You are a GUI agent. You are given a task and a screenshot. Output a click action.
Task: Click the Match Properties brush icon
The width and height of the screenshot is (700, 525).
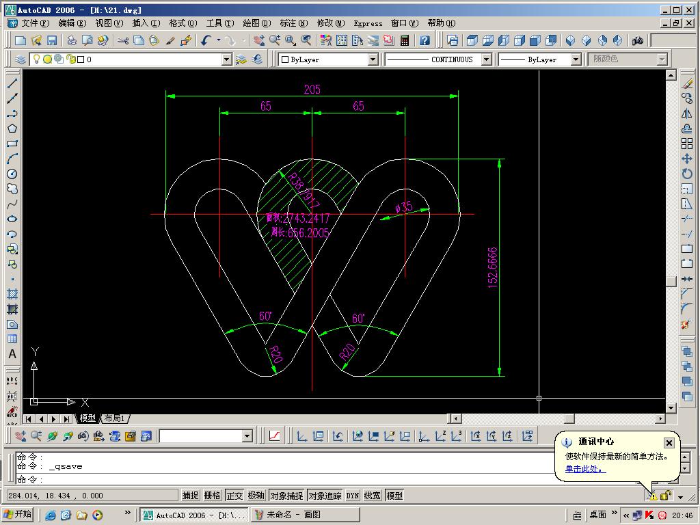click(170, 40)
